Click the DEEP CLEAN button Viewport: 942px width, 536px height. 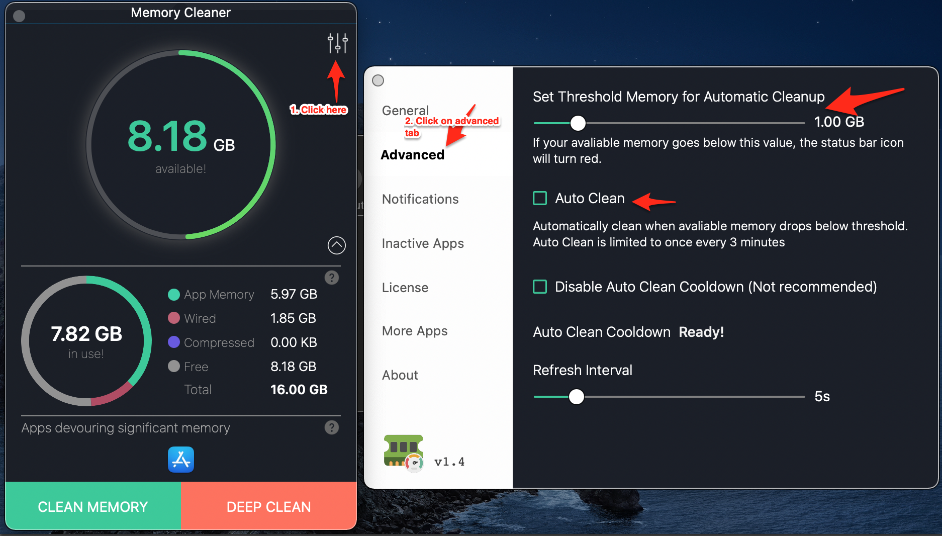pyautogui.click(x=269, y=506)
